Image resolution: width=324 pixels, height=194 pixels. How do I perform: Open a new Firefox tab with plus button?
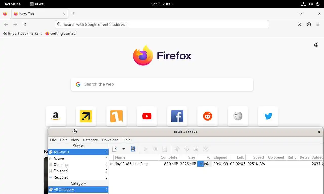[73, 14]
